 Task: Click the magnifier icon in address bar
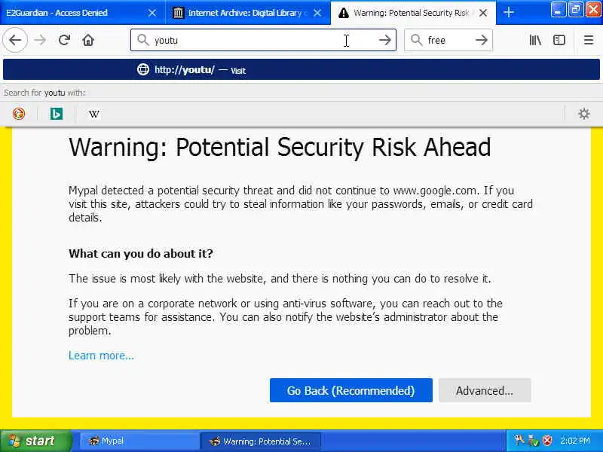pyautogui.click(x=142, y=40)
